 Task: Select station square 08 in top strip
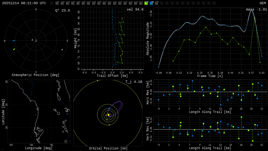click(x=94, y=3)
